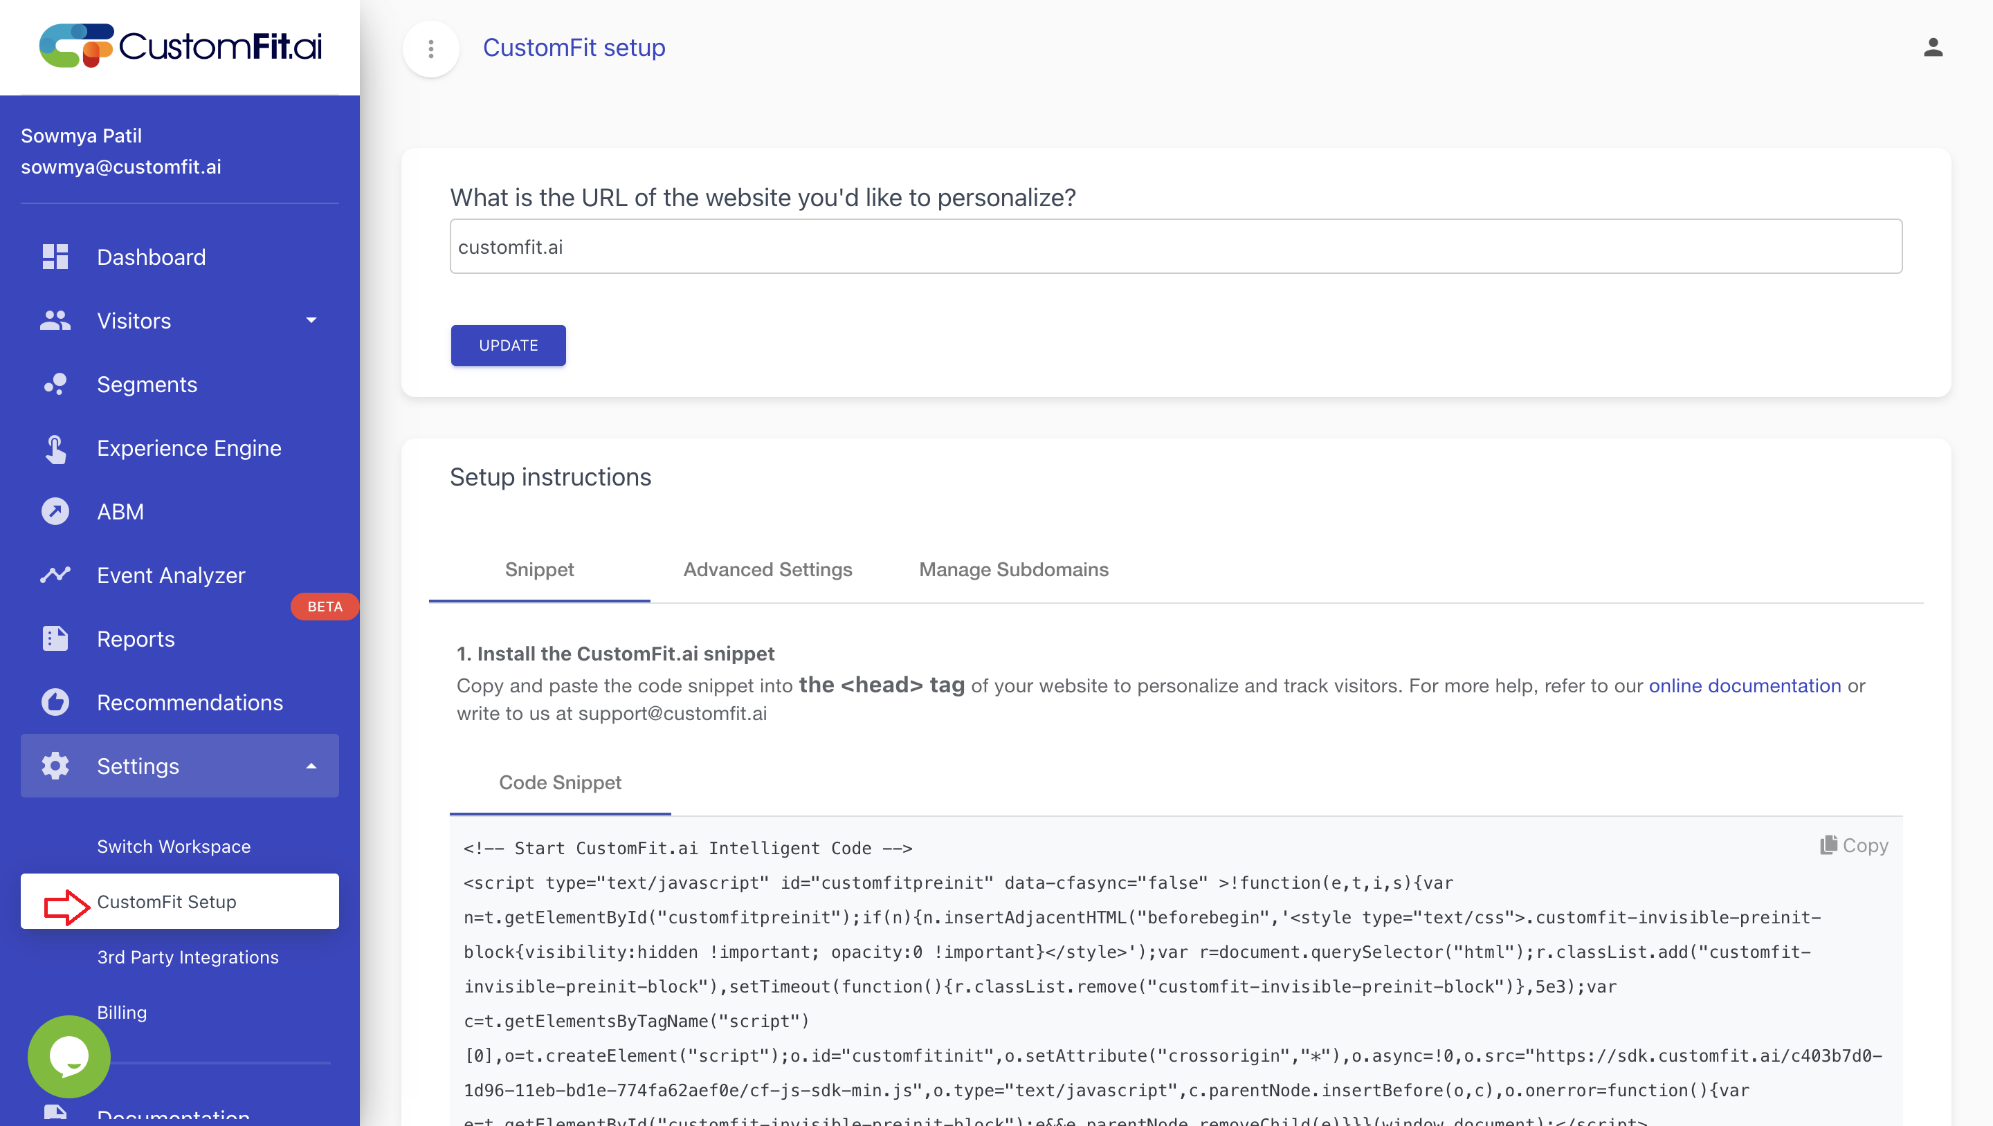Open Experience Engine touch icon
The width and height of the screenshot is (1993, 1126).
(x=55, y=449)
